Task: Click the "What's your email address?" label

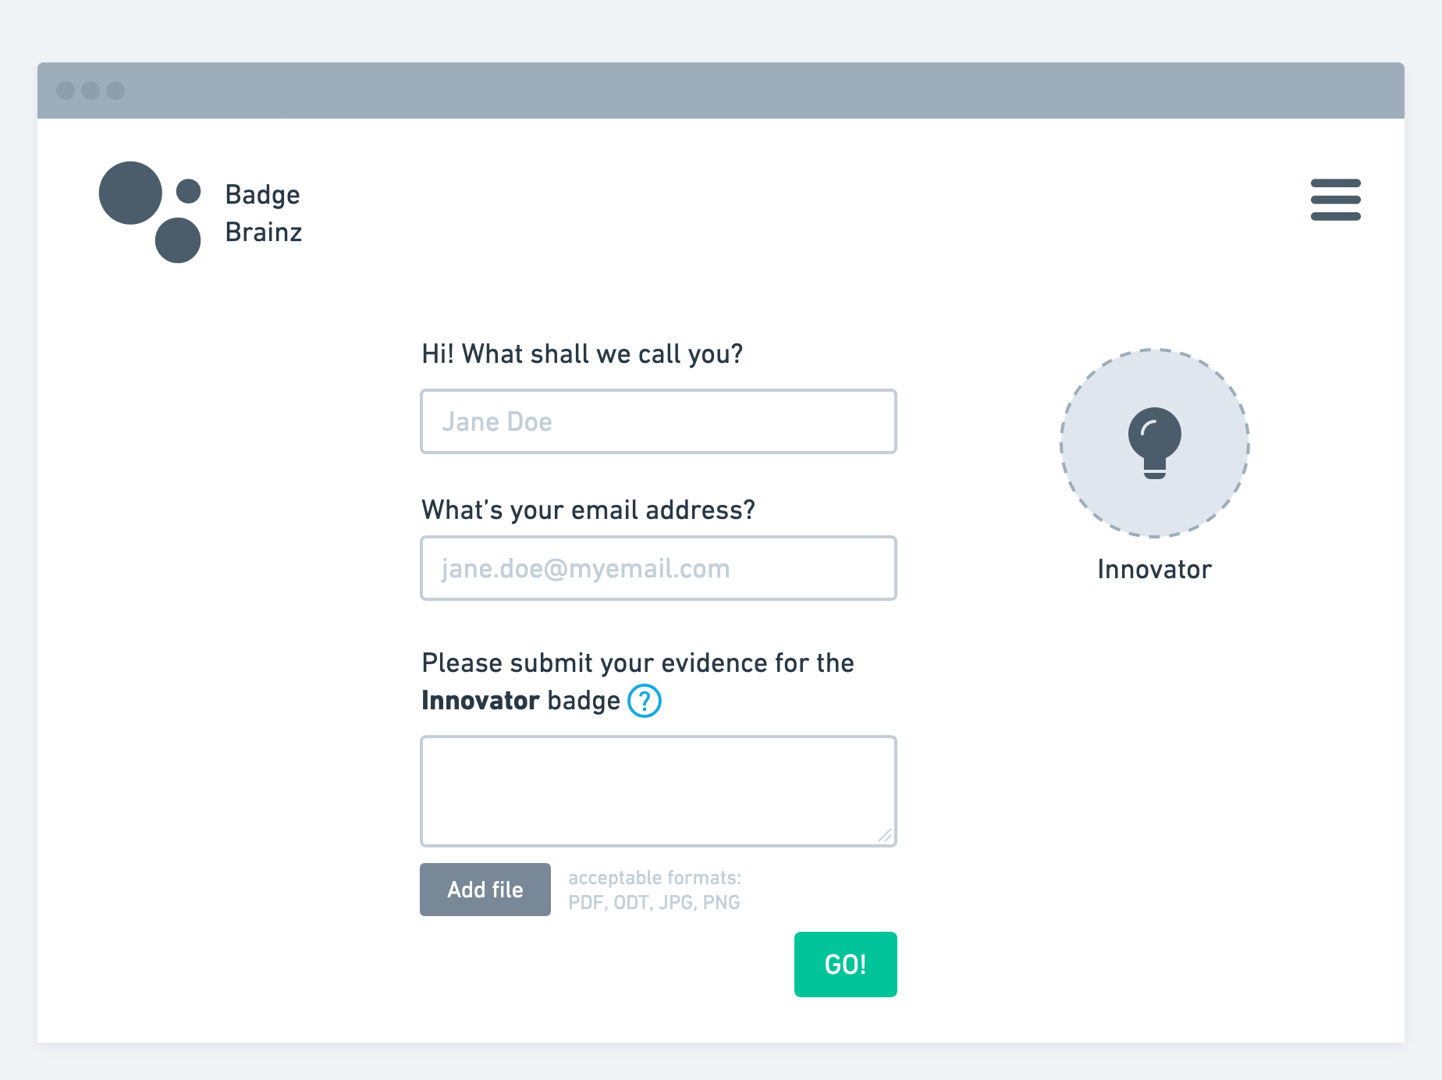Action: [588, 510]
